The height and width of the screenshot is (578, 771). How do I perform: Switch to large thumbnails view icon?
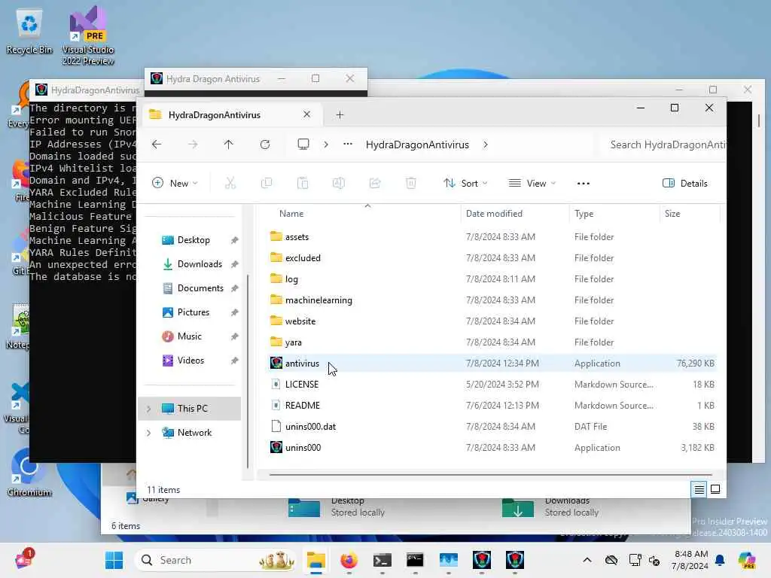pyautogui.click(x=715, y=489)
